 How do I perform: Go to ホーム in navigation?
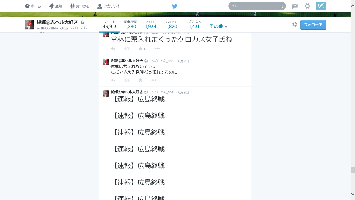point(33,6)
